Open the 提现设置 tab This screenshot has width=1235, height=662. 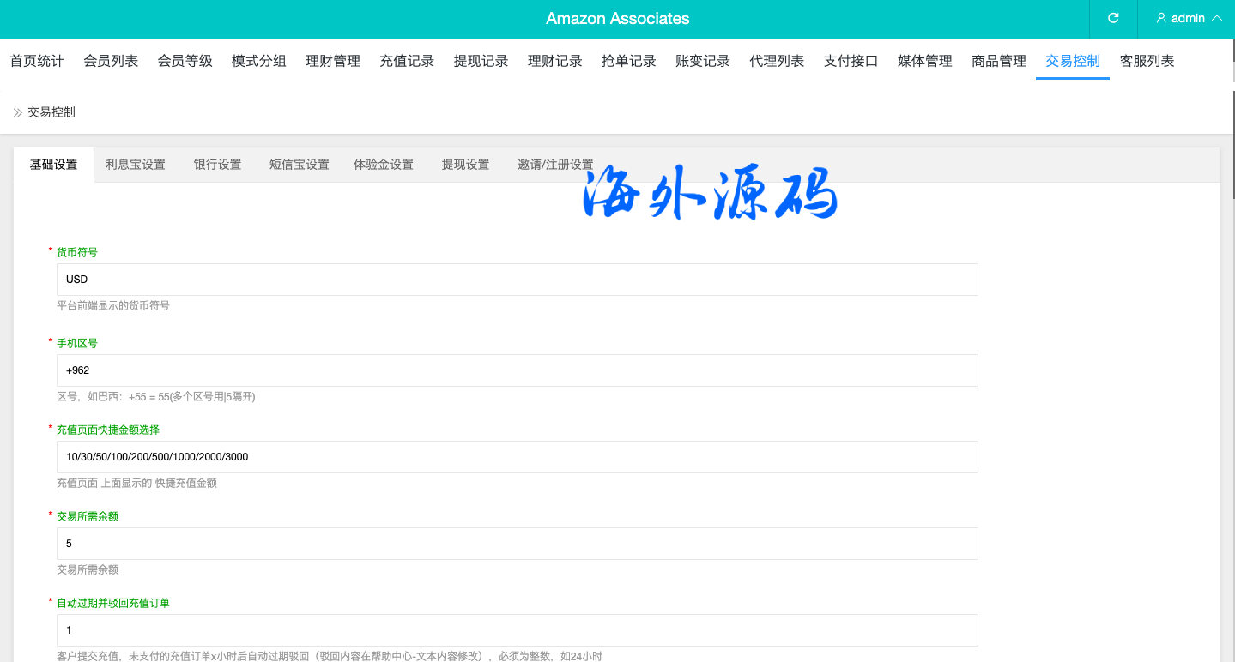coord(465,165)
